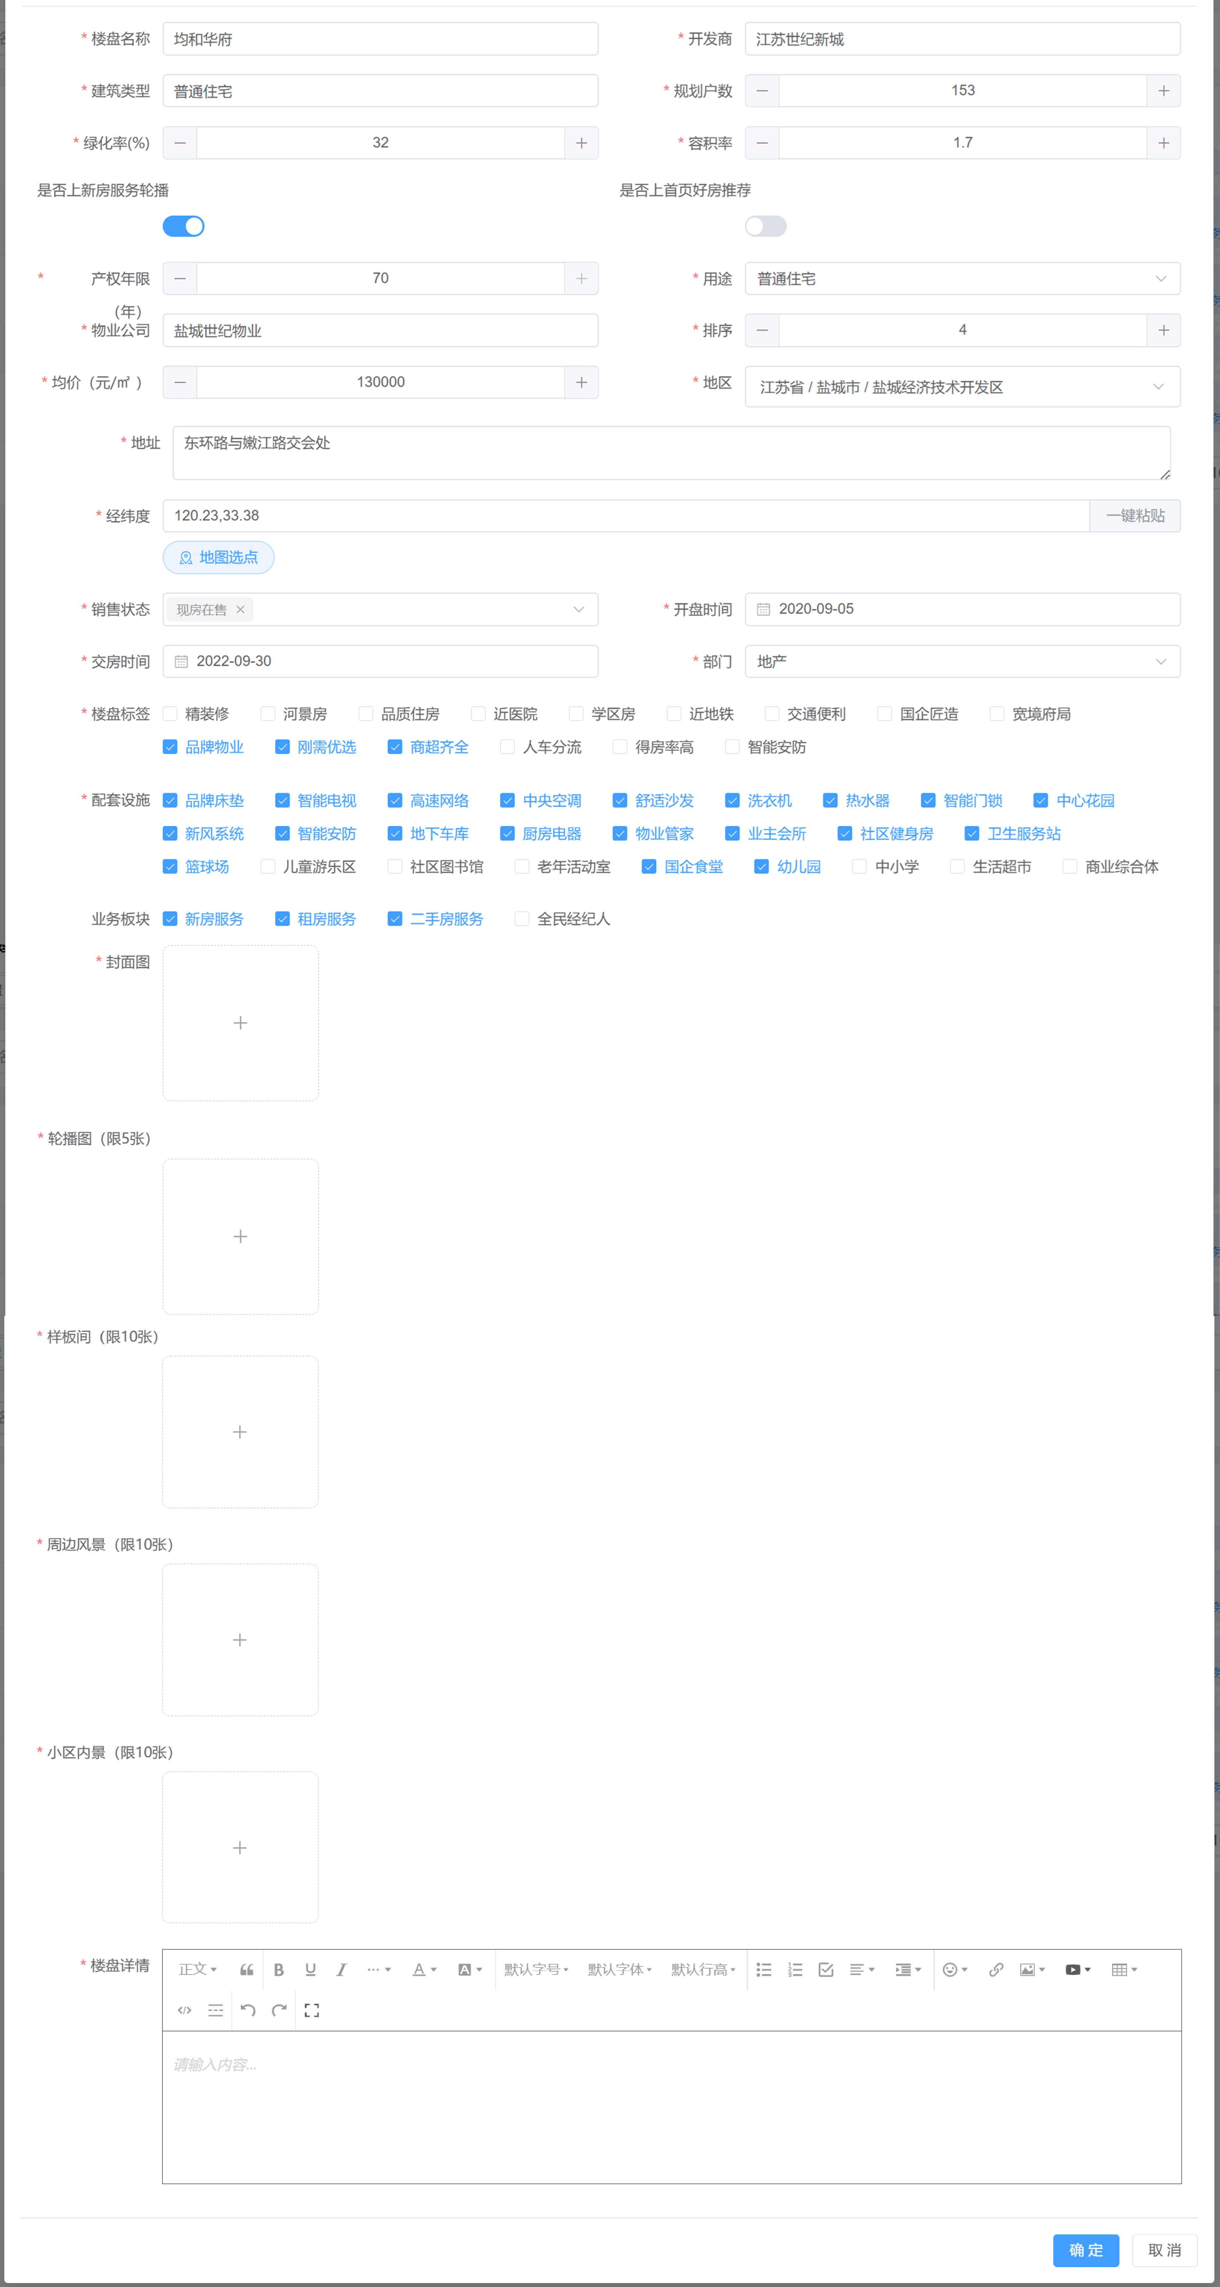The height and width of the screenshot is (2287, 1220).
Task: Toggle bold formatting in editor toolbar
Action: [x=279, y=1969]
